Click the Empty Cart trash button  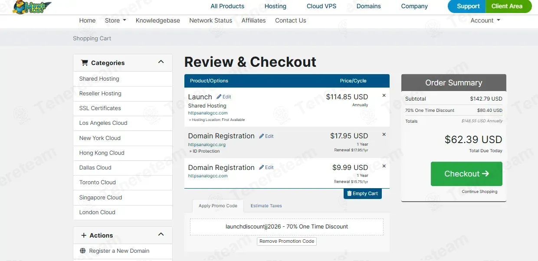(x=363, y=193)
